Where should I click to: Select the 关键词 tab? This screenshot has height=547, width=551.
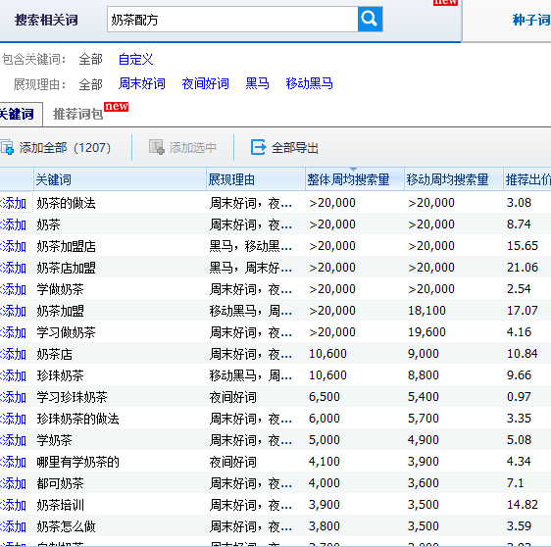pyautogui.click(x=17, y=114)
